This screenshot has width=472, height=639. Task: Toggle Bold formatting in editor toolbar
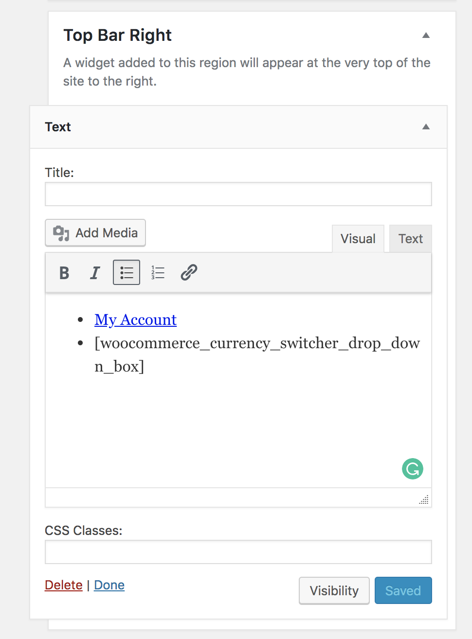(x=64, y=272)
